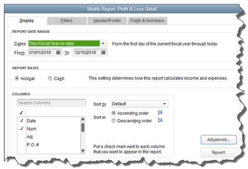
Task: Choose Descending order sort option
Action: tap(114, 120)
